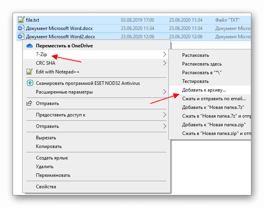Expand the 7-Zip submenu arrow
This screenshot has height=208, width=264.
coord(164,54)
